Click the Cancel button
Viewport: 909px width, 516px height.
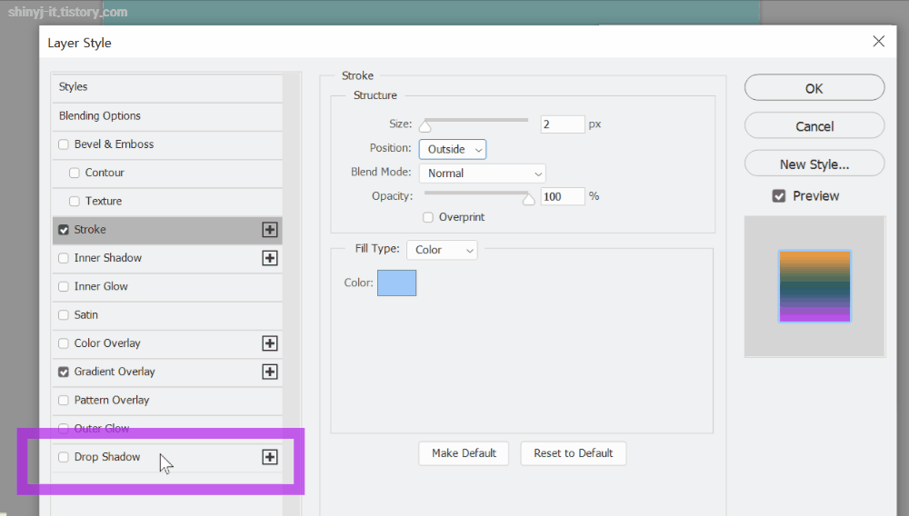(x=814, y=126)
